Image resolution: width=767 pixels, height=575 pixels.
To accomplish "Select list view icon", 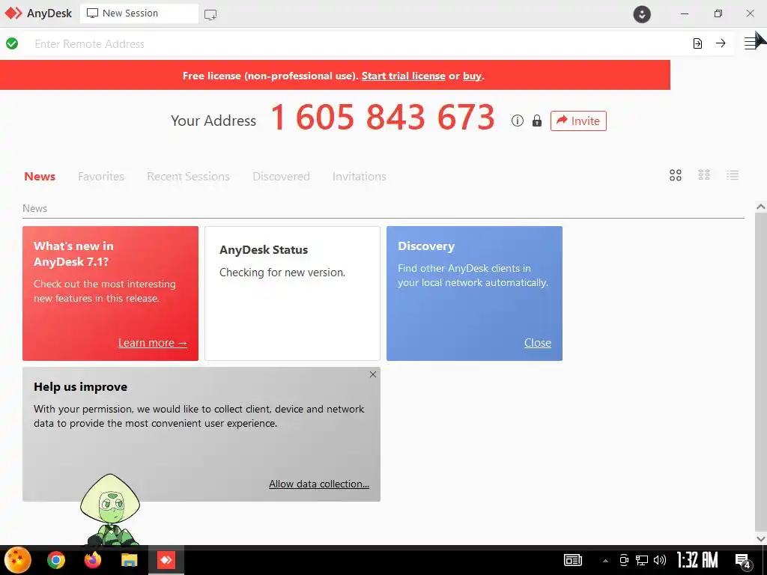I will click(733, 175).
